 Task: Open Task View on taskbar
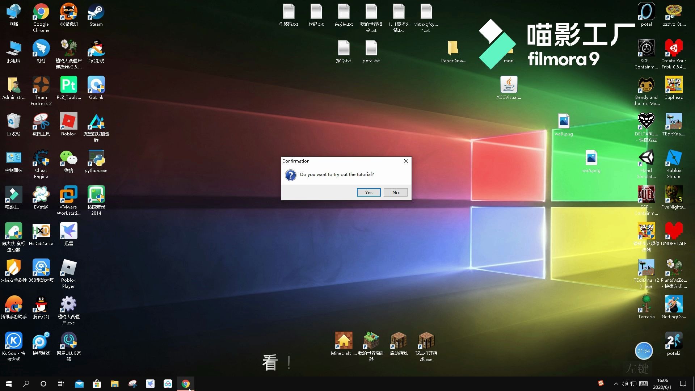tap(60, 383)
